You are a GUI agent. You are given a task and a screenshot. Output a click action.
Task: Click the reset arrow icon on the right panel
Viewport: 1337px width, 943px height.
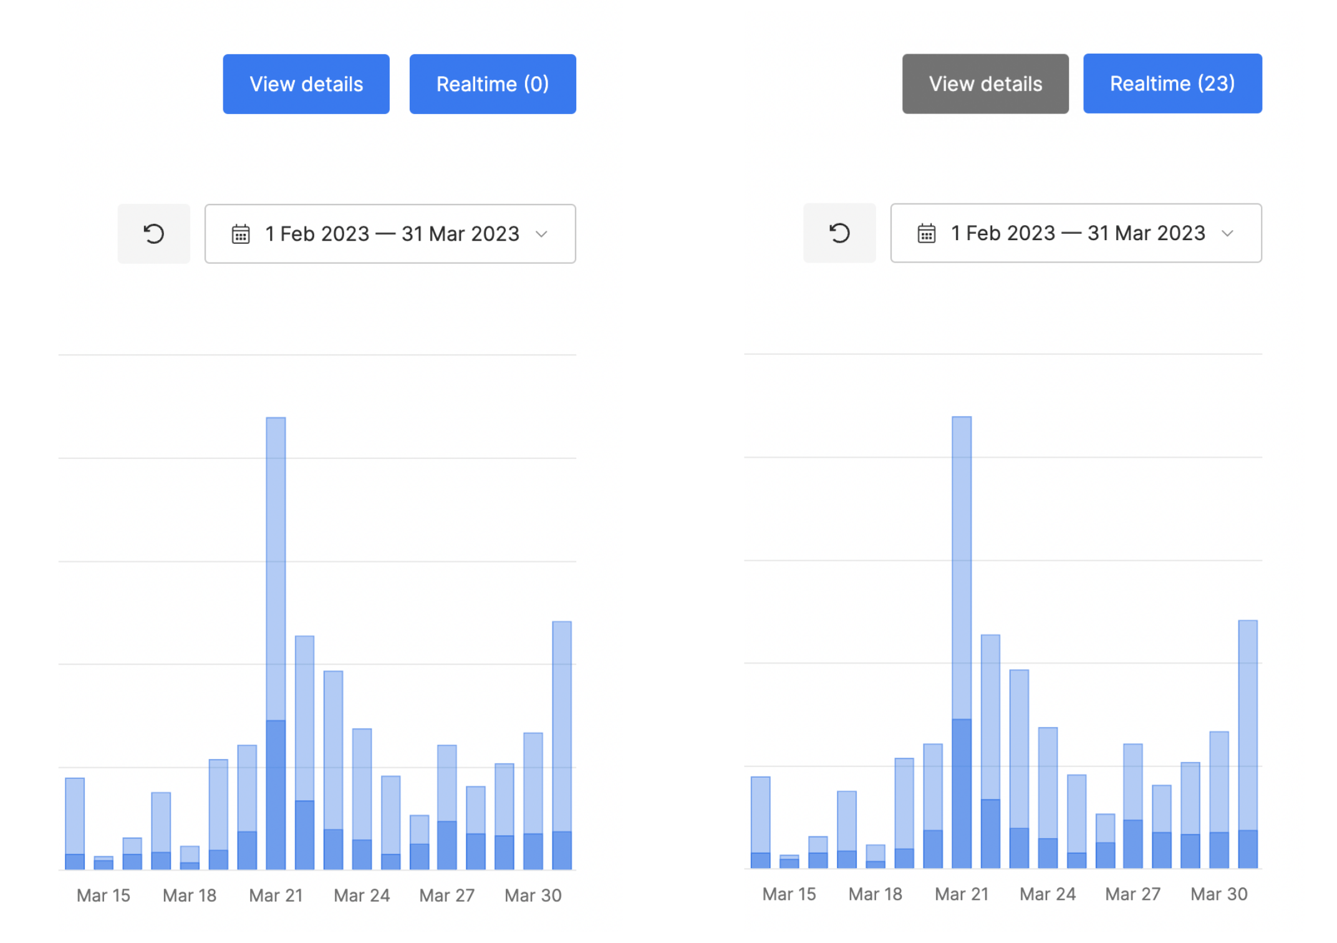coord(839,233)
